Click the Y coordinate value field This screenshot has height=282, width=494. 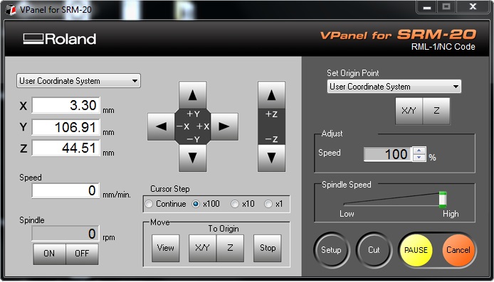click(66, 127)
